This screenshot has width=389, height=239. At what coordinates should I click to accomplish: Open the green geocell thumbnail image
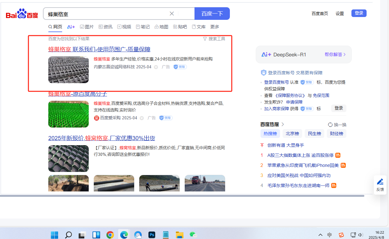click(69, 114)
